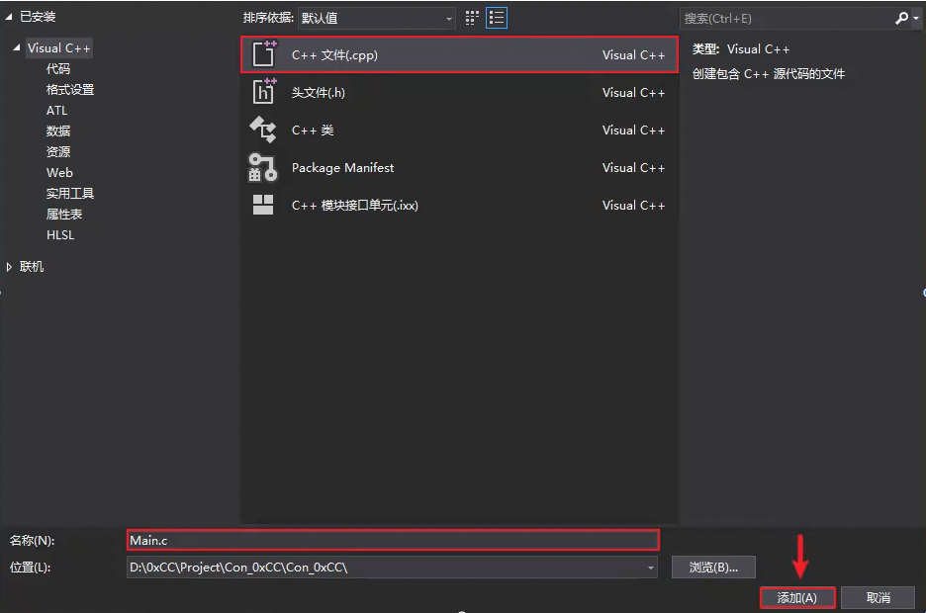Collapse the 已安装 section
926x613 pixels.
pyautogui.click(x=8, y=17)
